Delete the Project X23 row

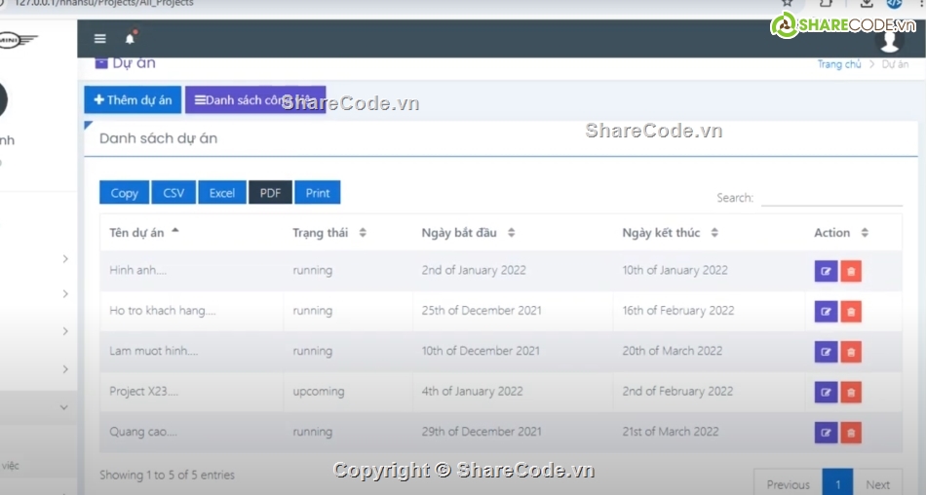pos(851,392)
